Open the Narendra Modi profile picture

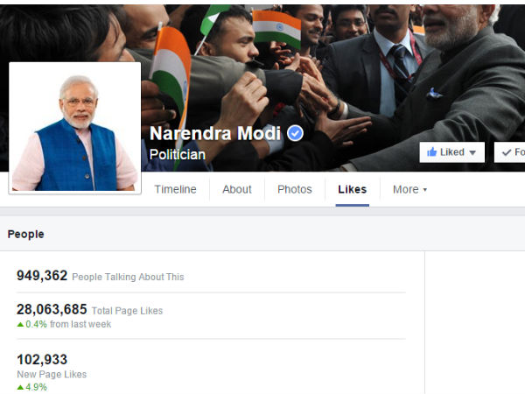point(75,128)
